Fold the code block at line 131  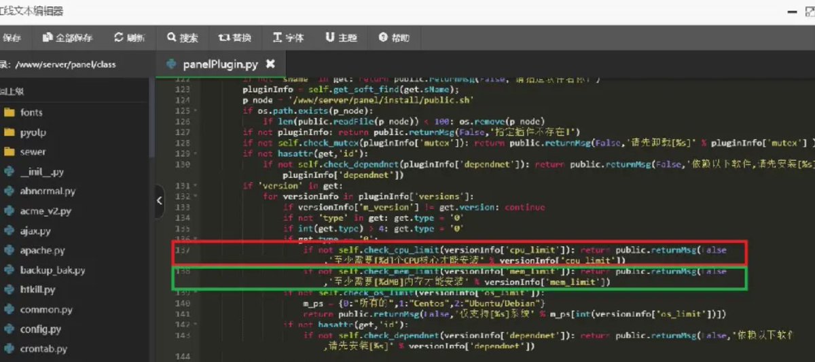pyautogui.click(x=196, y=185)
